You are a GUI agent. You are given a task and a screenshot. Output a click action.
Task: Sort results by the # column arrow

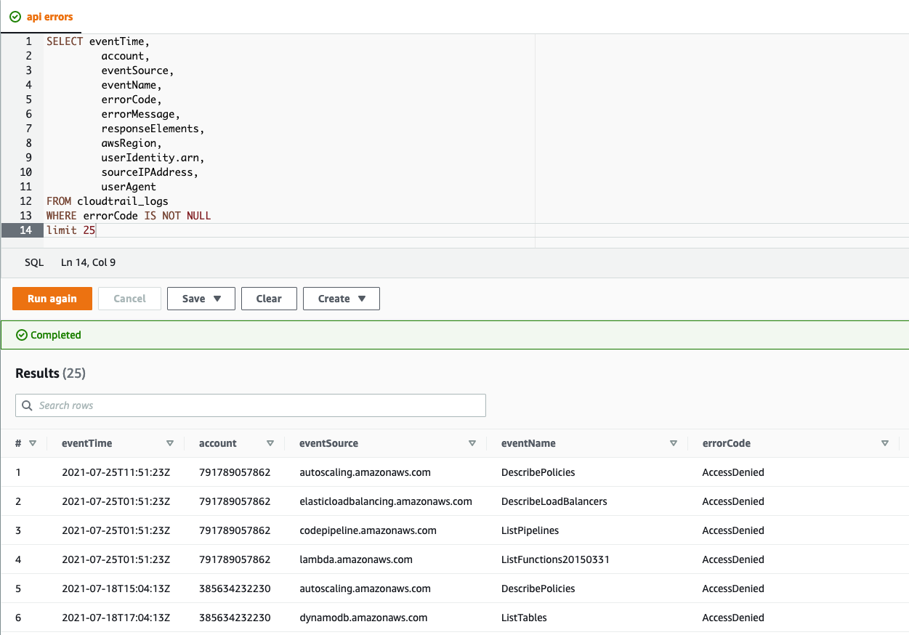point(33,443)
